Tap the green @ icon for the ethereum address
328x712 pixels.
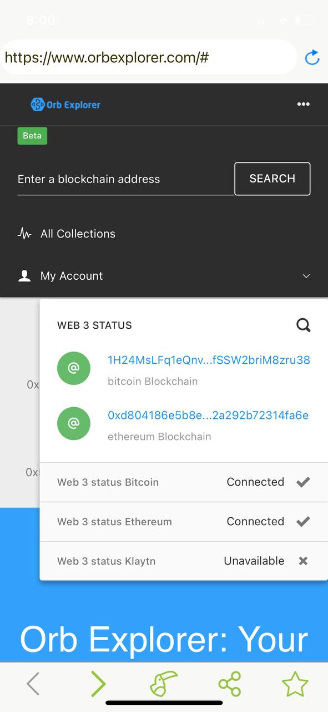74,423
